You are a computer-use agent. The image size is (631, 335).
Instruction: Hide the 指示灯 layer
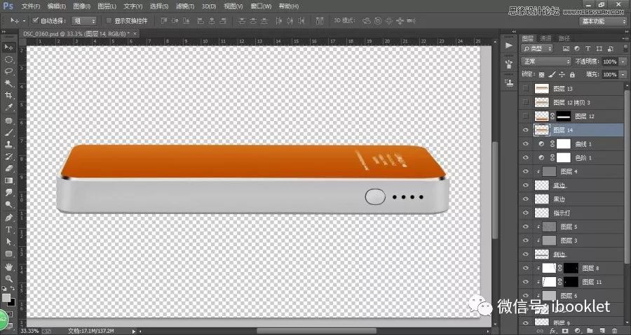(526, 213)
